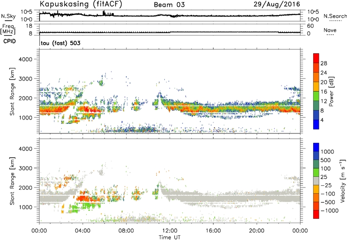Click the '12:00' time axis label
Screen dimensions: 347x240
[x=170, y=231]
